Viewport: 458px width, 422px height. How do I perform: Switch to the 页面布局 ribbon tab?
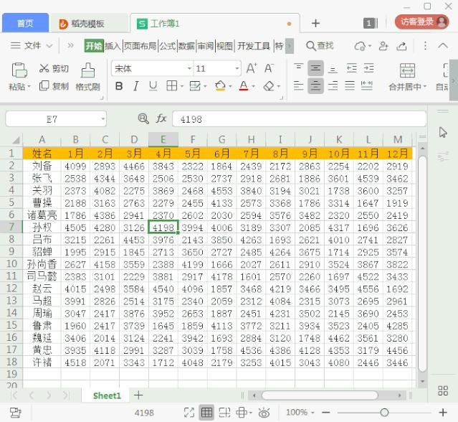pos(140,46)
